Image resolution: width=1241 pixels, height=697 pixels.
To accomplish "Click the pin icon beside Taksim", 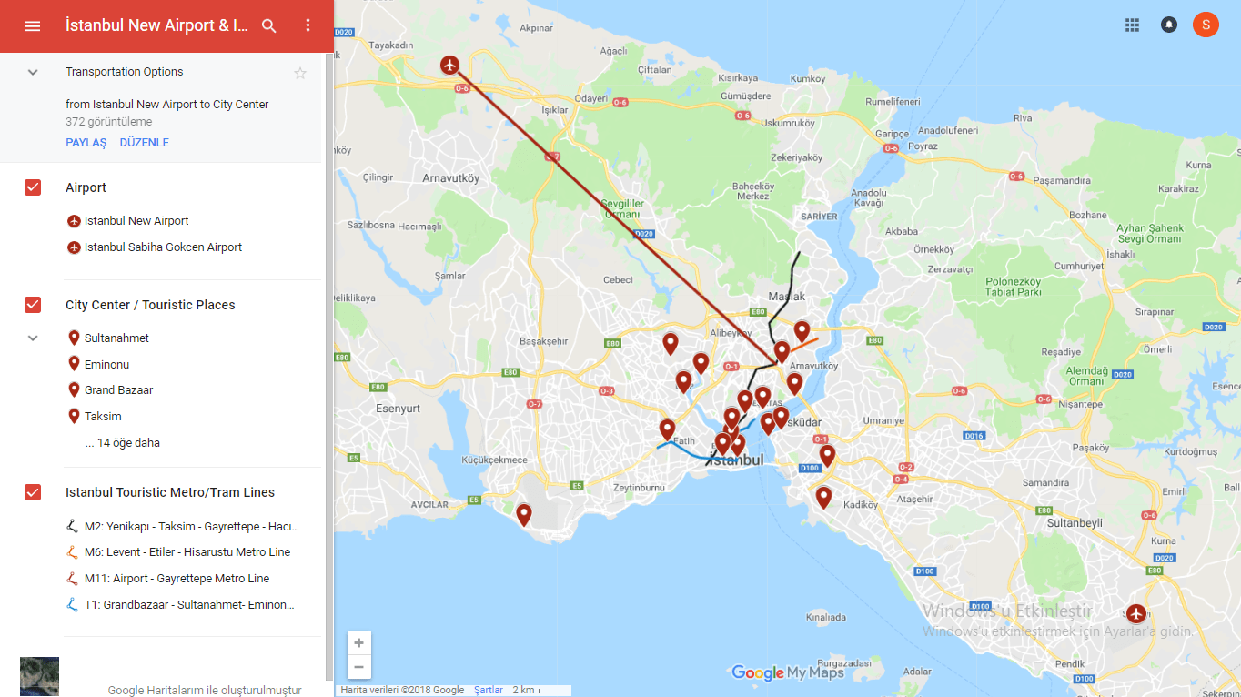I will [x=75, y=416].
